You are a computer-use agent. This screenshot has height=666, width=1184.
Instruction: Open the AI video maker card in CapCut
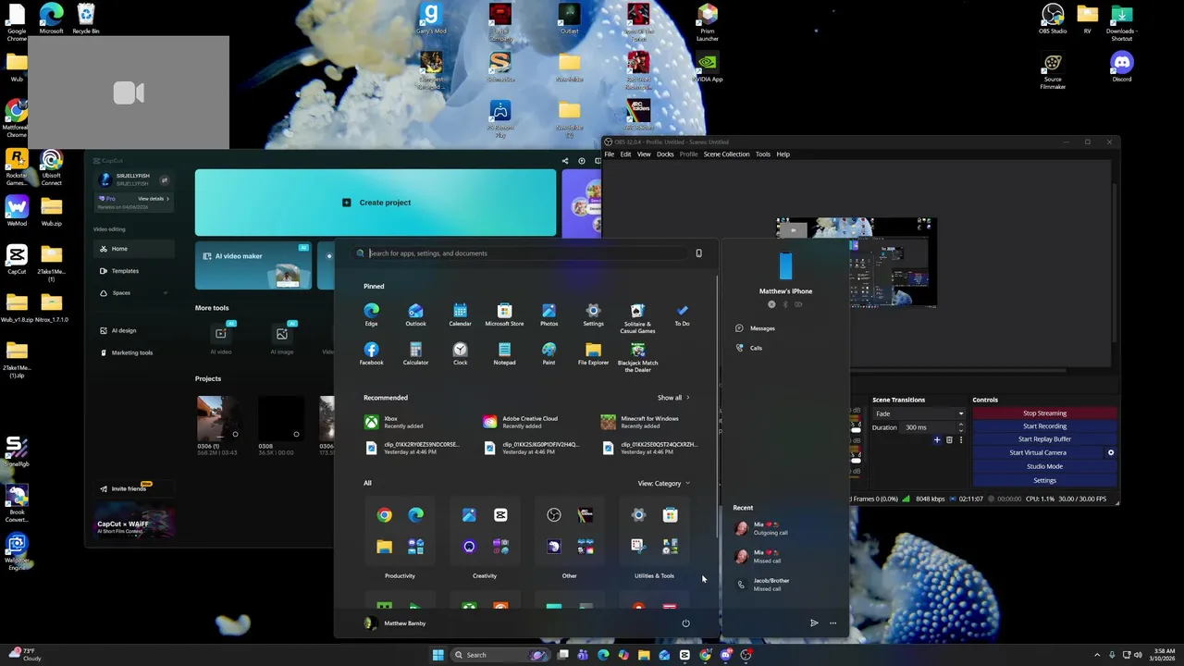tap(253, 265)
